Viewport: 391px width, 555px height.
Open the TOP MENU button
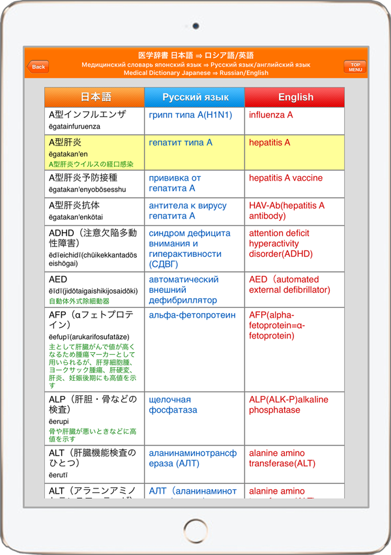tap(355, 67)
